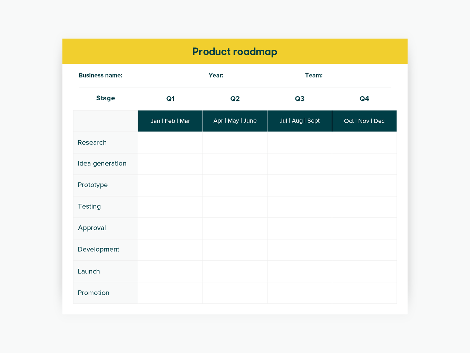Click the Testing row's Q3 cell

point(300,207)
